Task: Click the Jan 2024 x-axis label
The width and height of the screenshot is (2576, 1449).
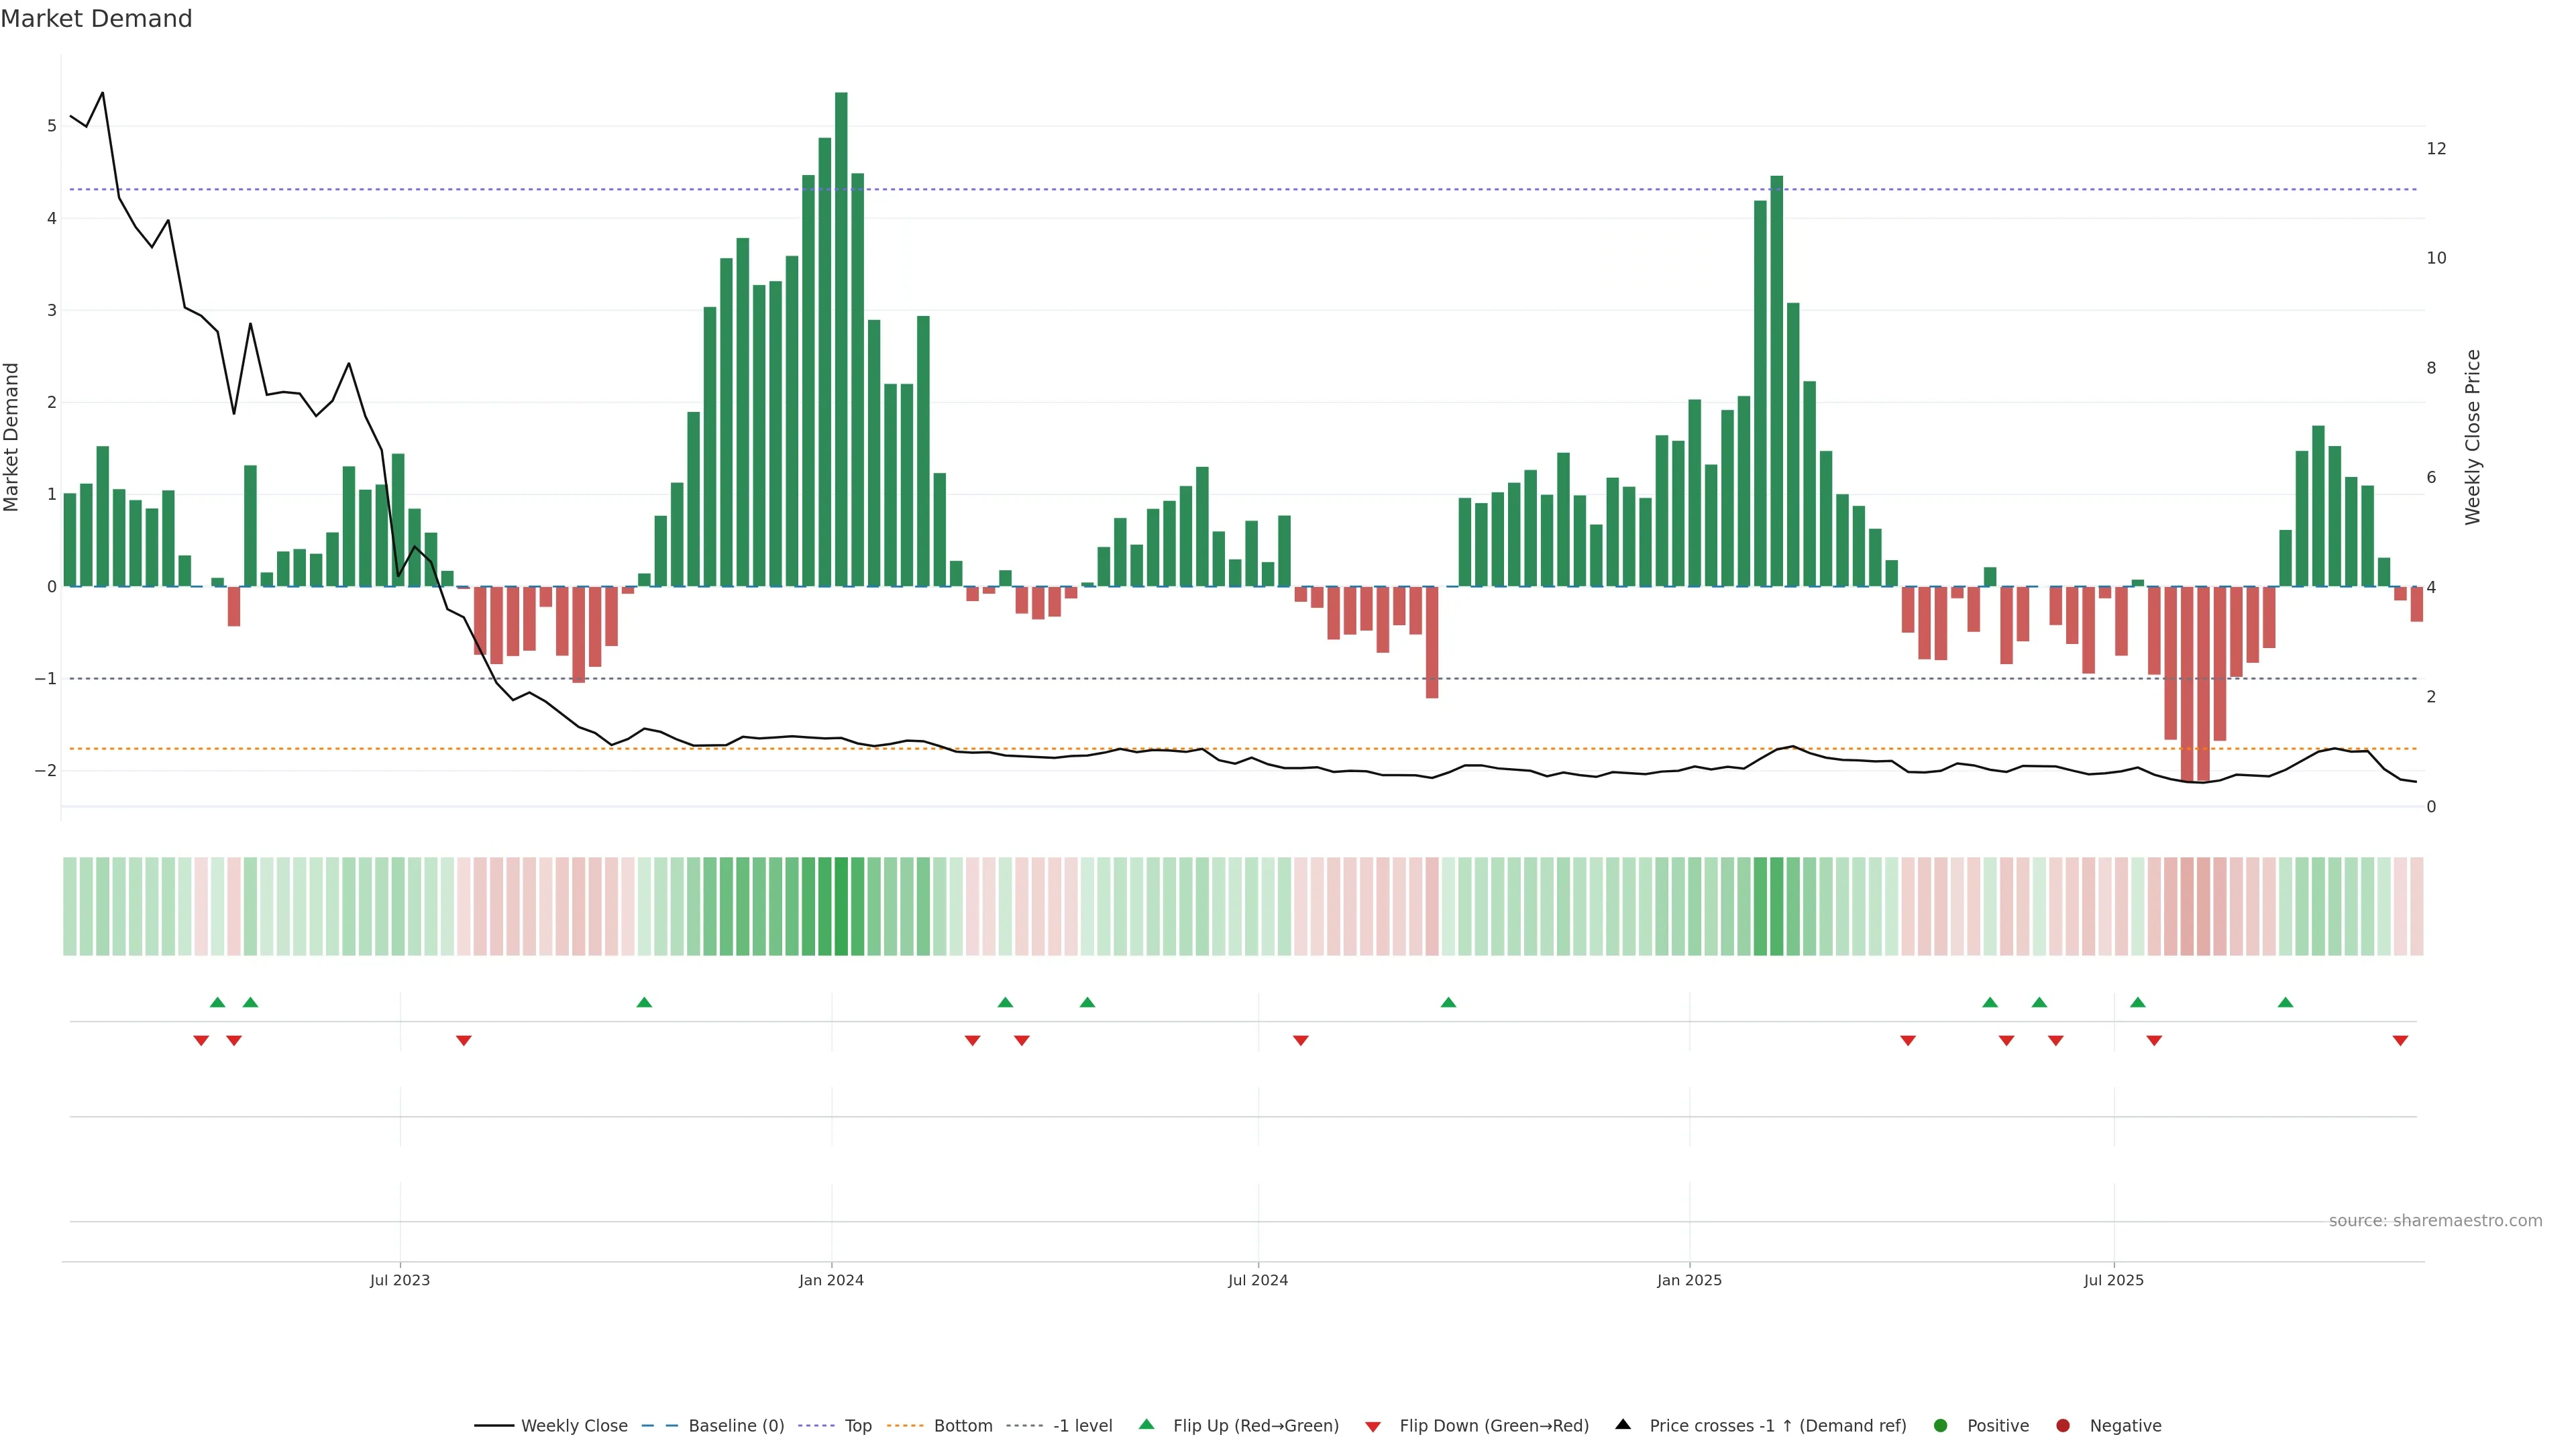Action: point(831,1280)
